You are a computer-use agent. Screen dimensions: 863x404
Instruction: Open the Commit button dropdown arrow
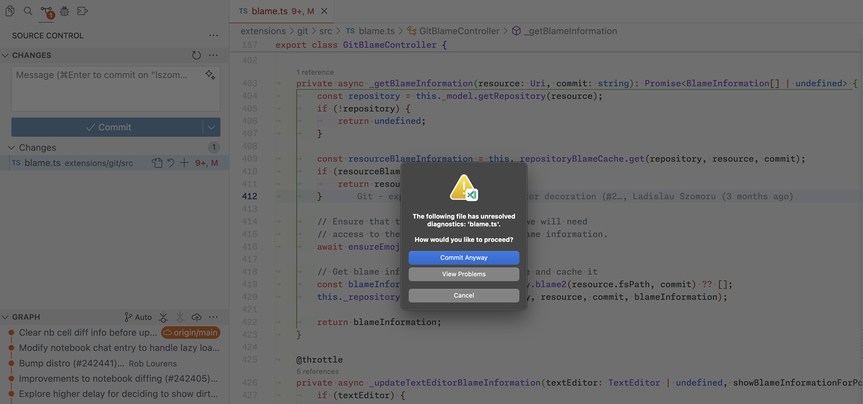pos(212,127)
